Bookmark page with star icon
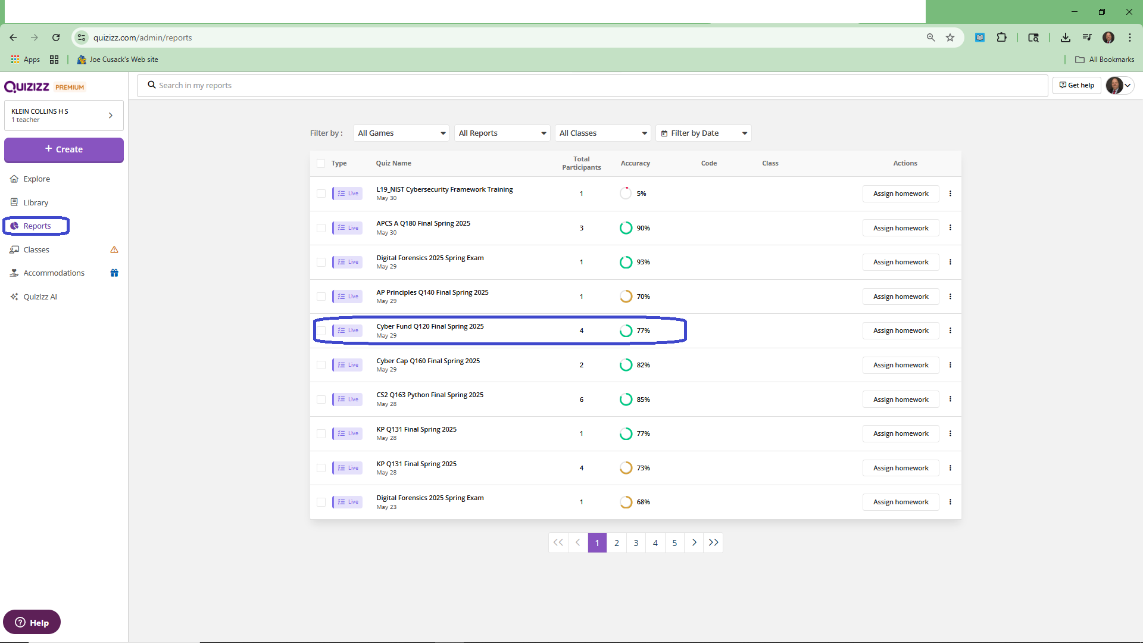 coord(950,38)
